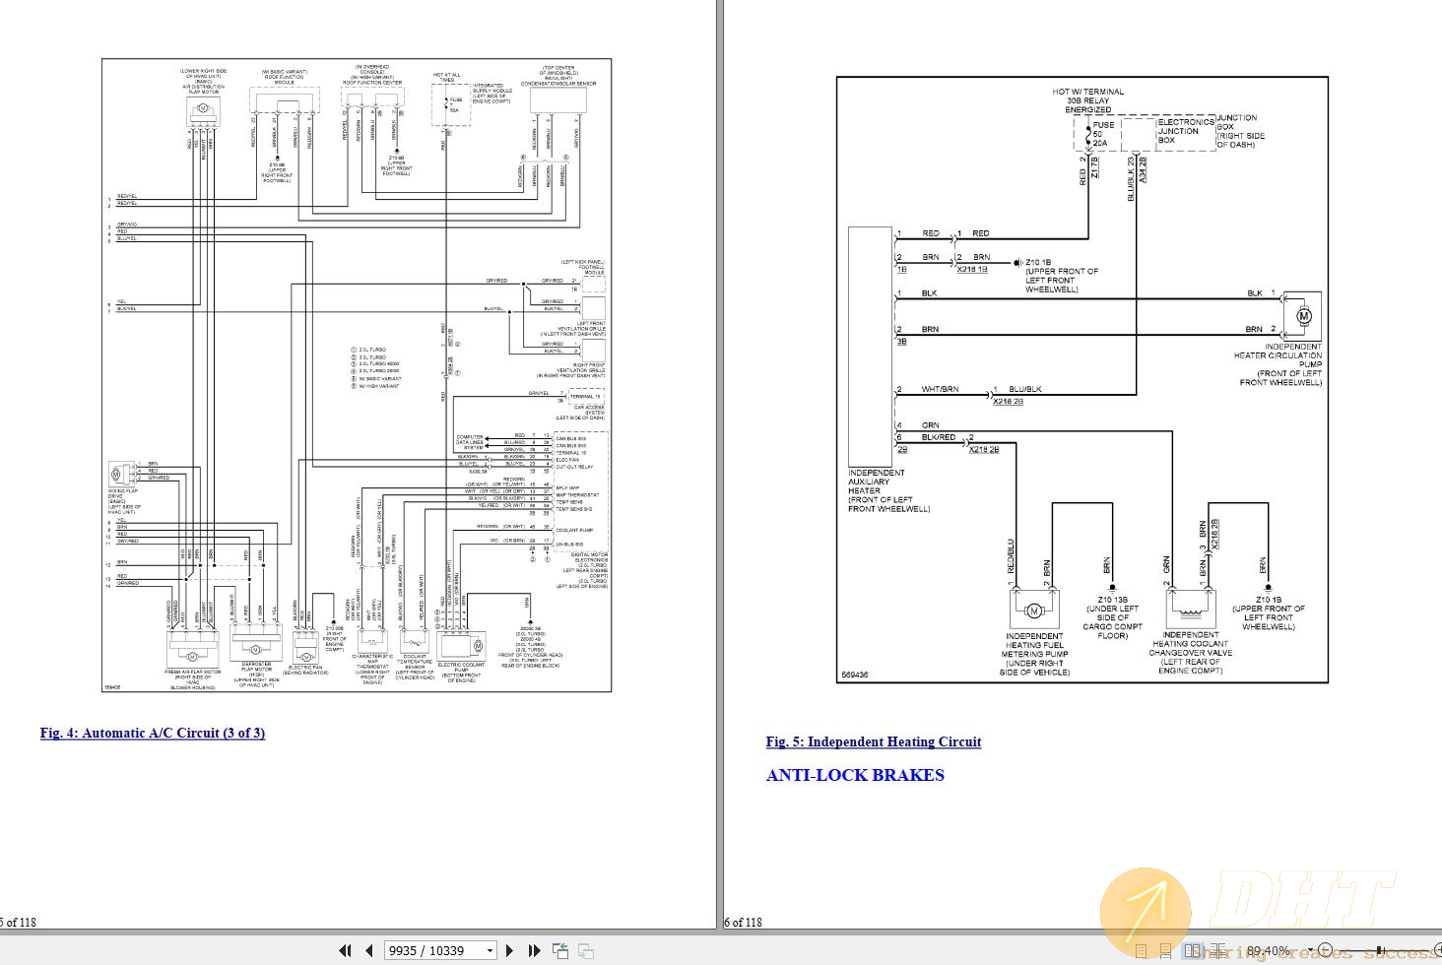Go to the next page

509,950
